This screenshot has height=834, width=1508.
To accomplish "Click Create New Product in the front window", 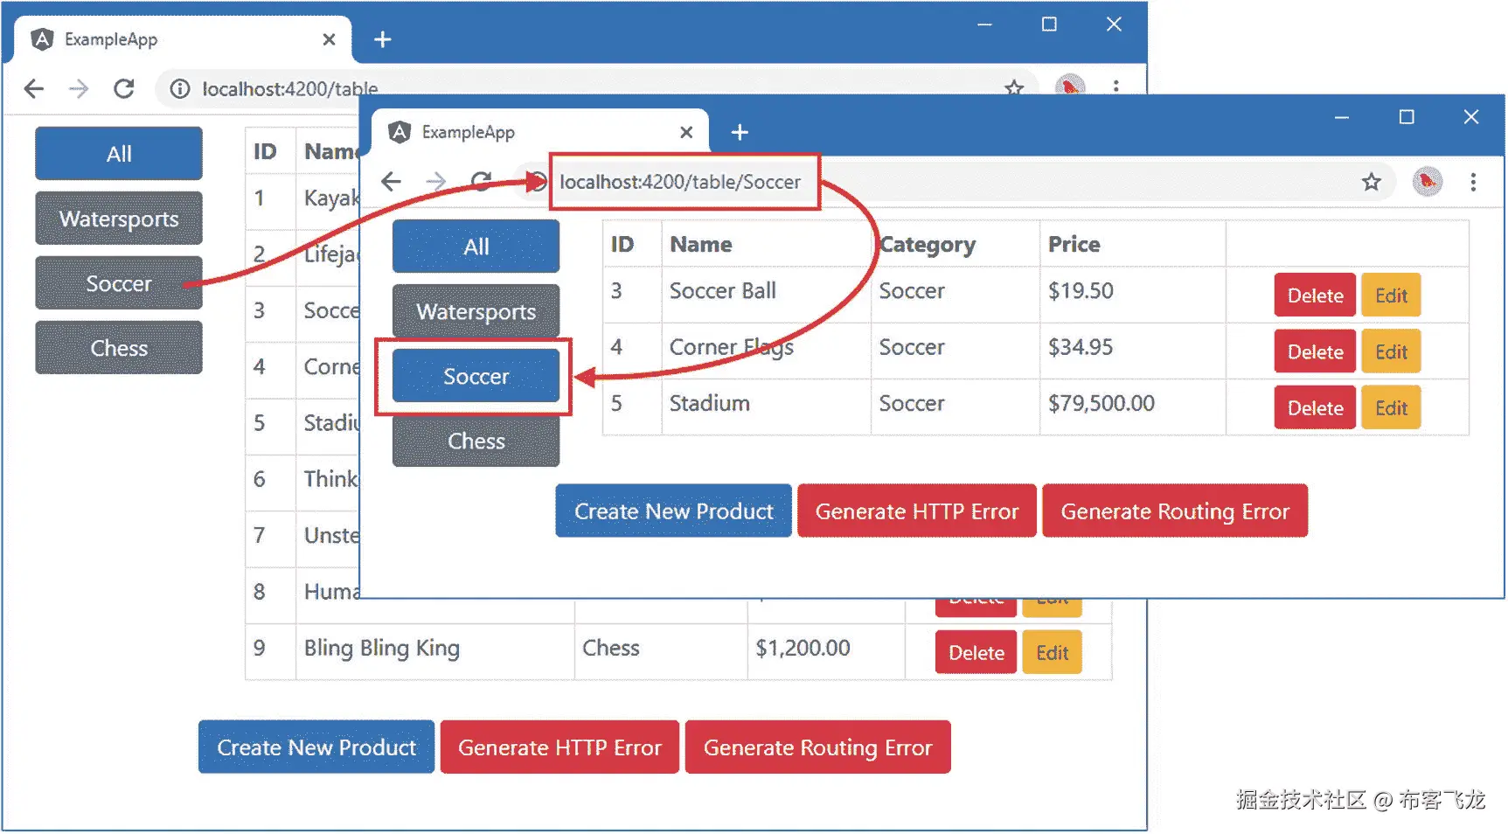I will 673,511.
